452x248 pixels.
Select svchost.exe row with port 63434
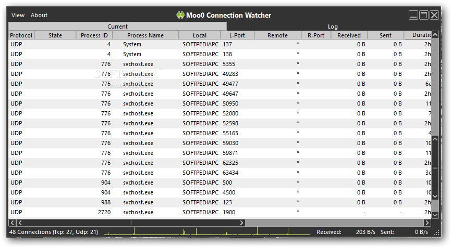point(220,173)
